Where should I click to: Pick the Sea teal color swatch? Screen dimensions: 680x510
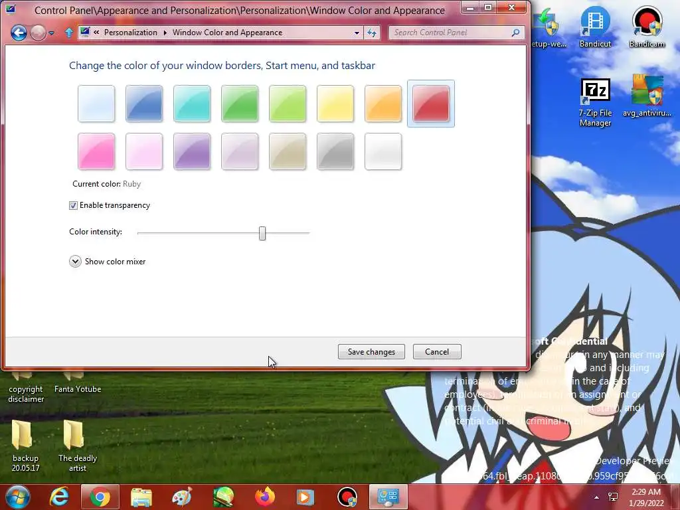tap(192, 104)
